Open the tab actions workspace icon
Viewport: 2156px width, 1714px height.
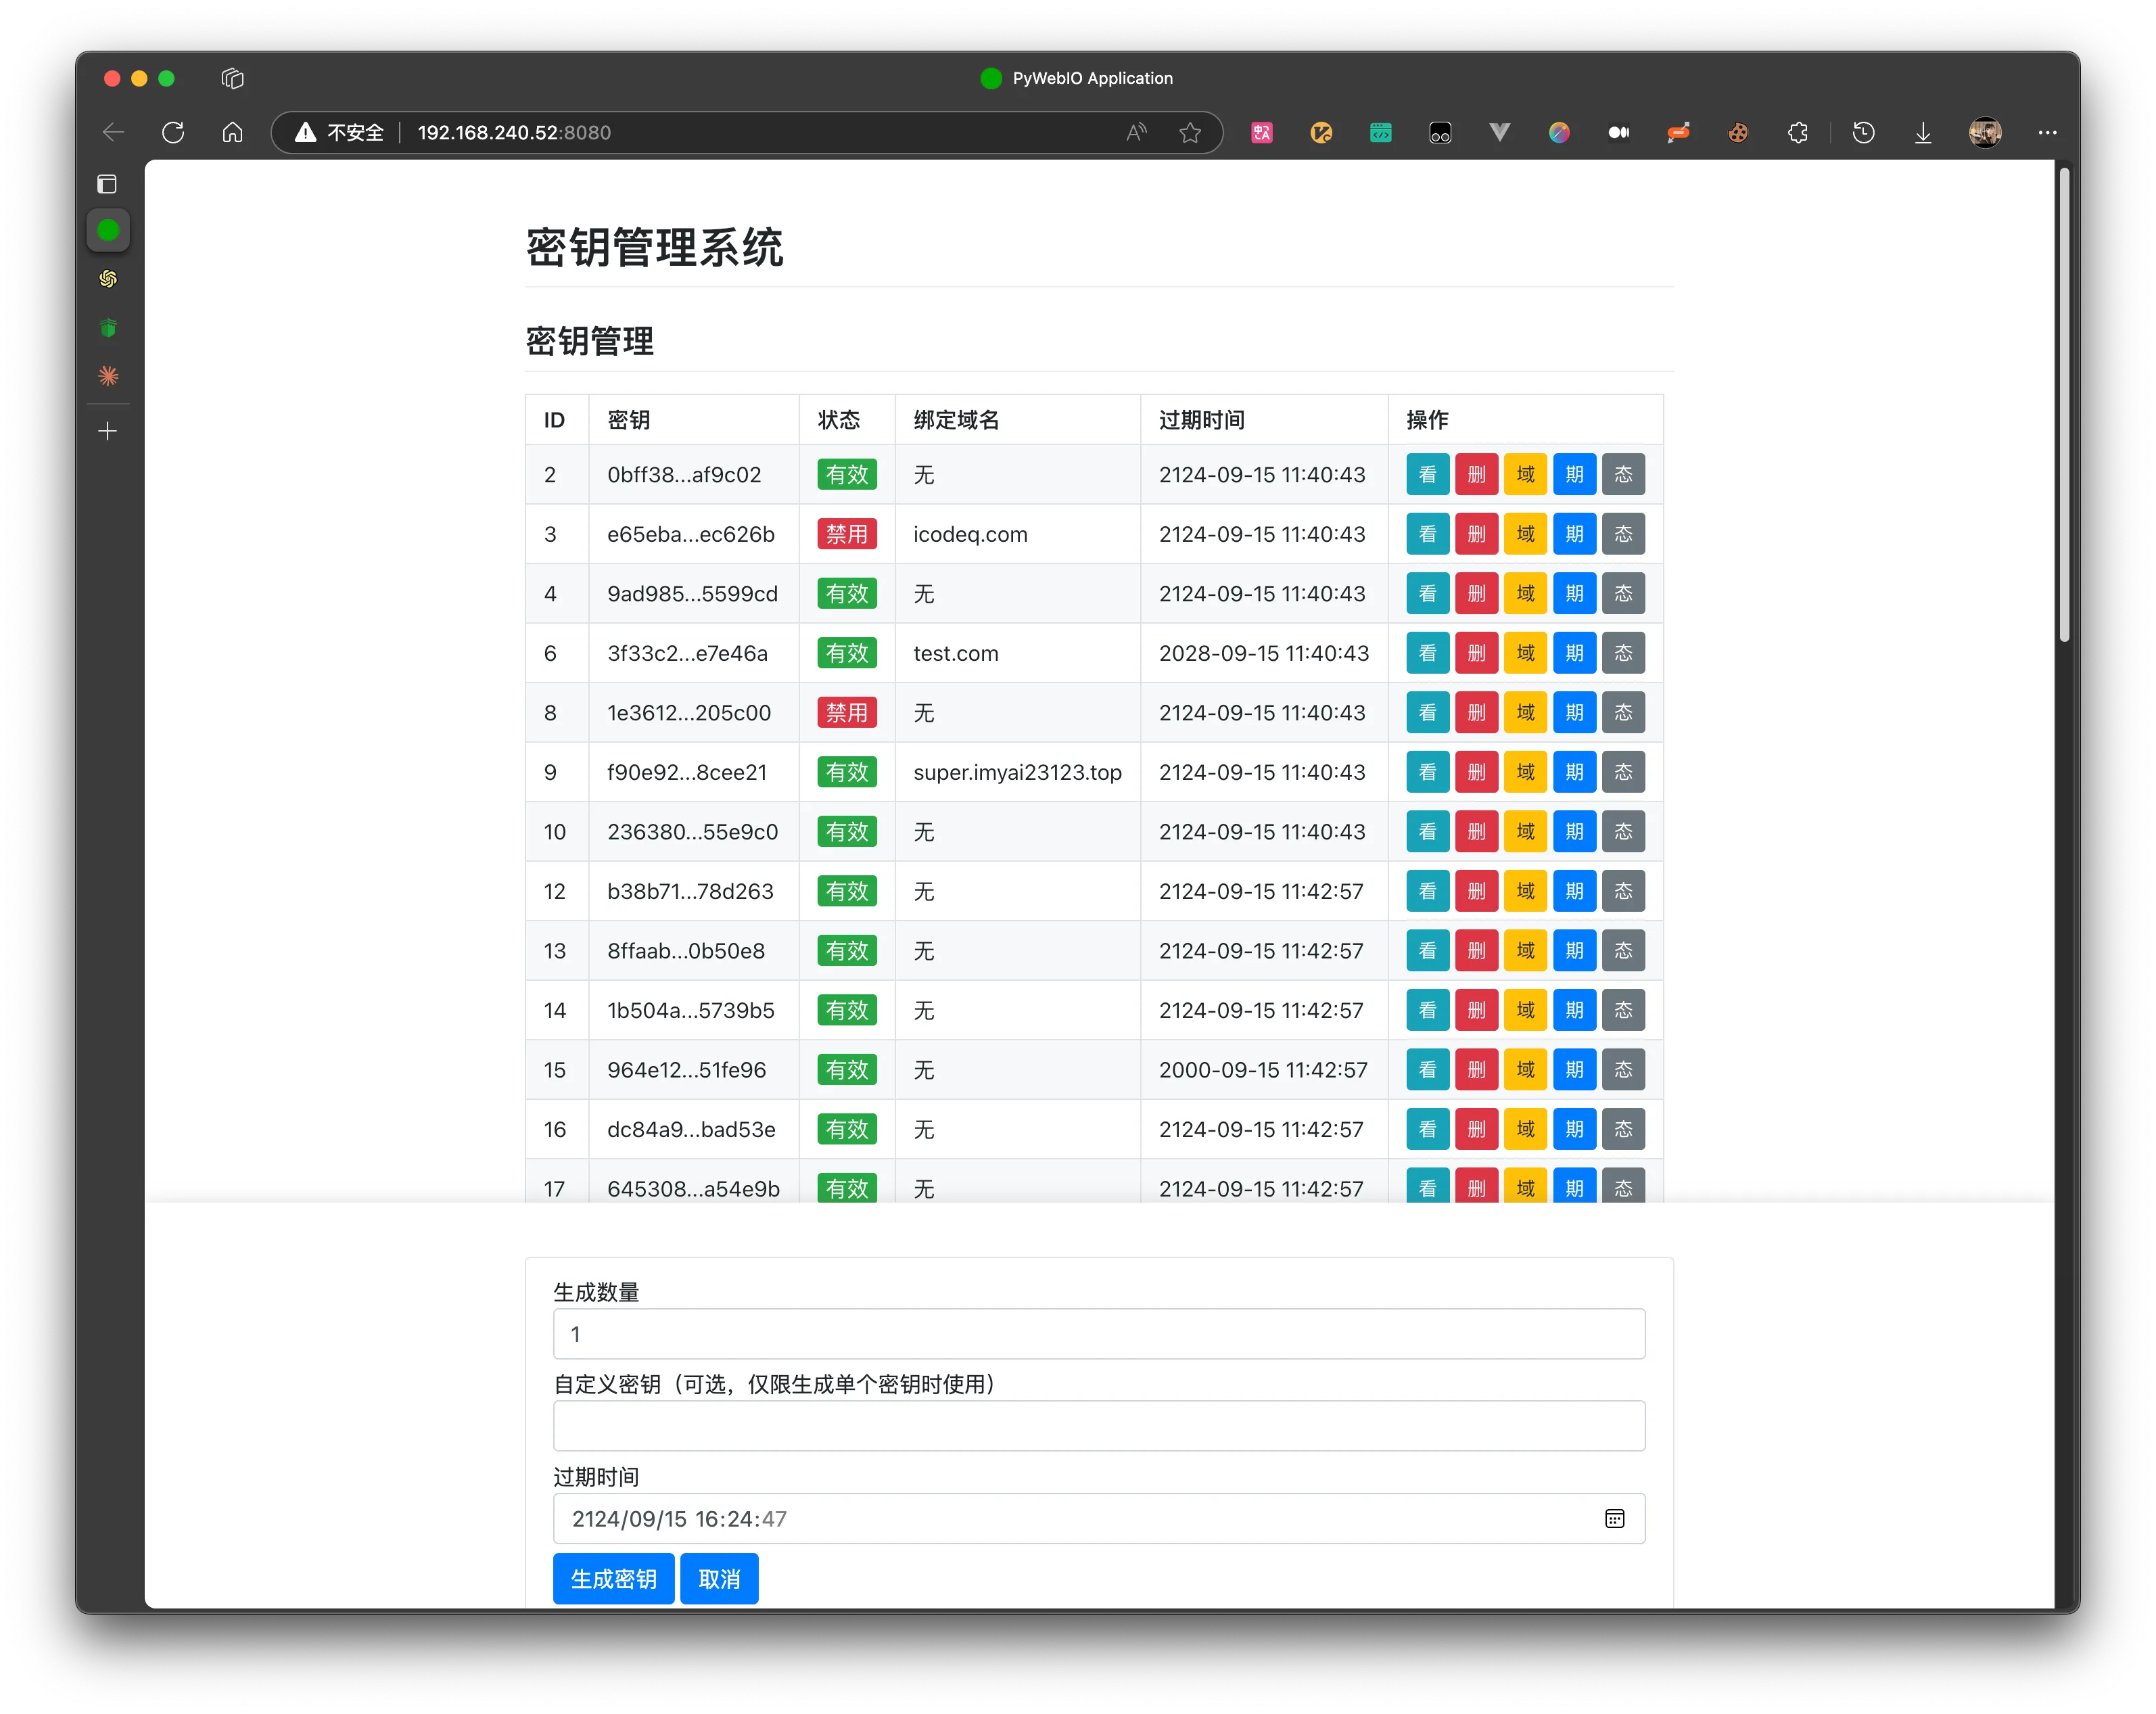pos(233,78)
